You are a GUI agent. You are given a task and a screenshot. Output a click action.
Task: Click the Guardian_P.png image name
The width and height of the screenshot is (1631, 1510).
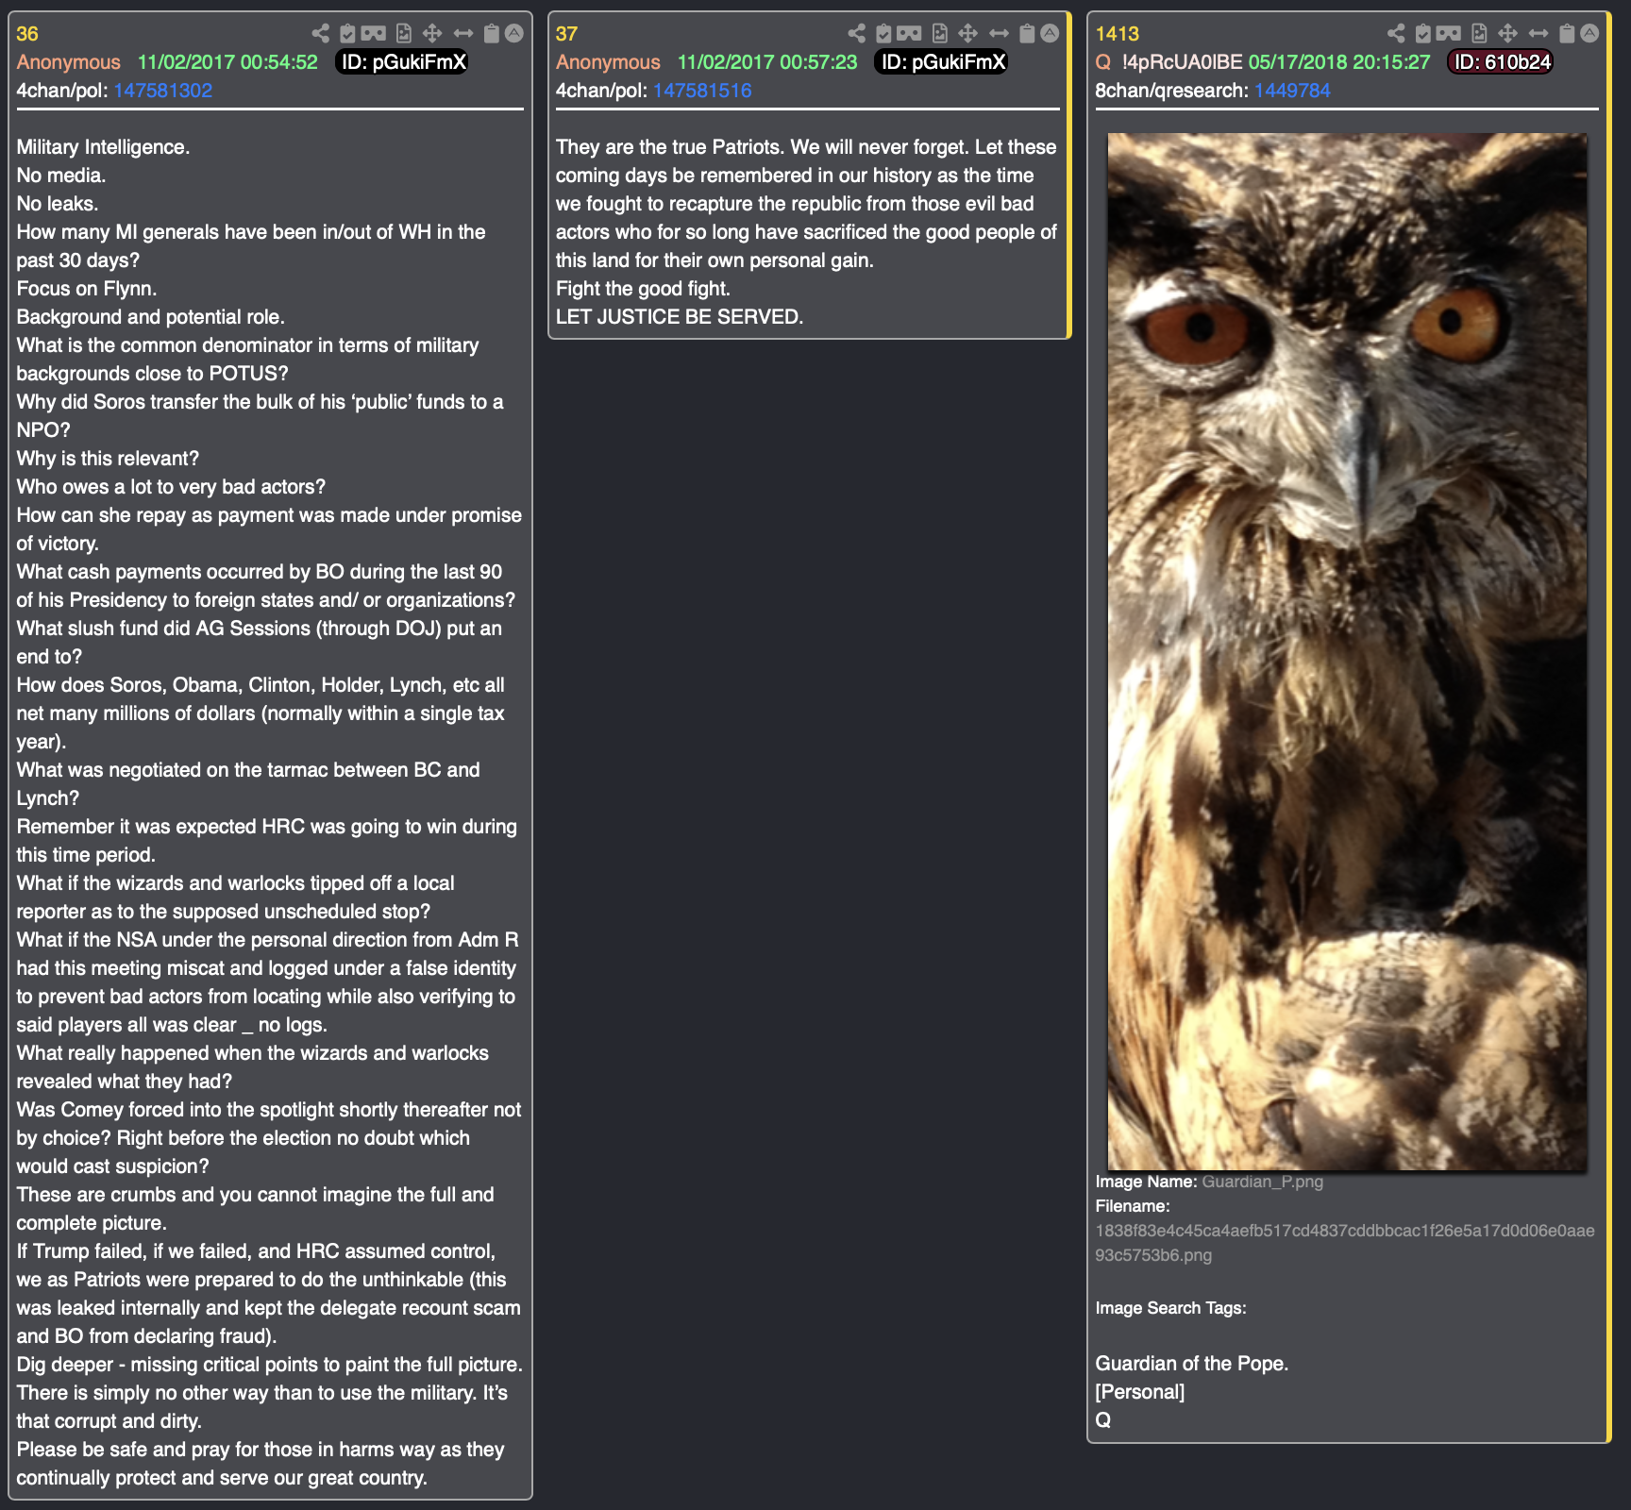(x=1262, y=1182)
